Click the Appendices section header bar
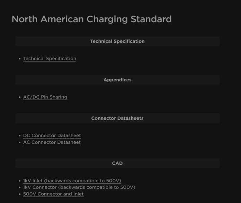 click(x=117, y=80)
